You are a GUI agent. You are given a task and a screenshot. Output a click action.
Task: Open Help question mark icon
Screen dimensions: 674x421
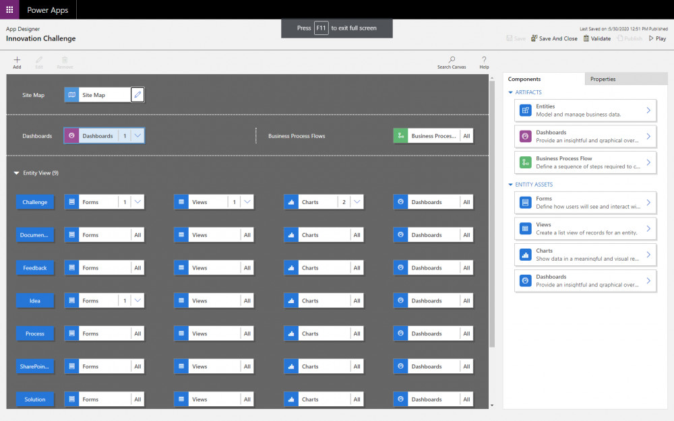pos(484,60)
